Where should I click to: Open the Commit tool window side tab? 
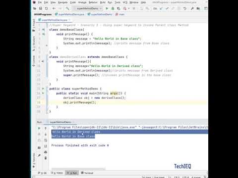(x=34, y=61)
